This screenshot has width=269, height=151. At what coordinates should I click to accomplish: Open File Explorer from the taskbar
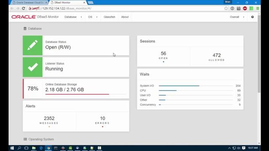coord(34,148)
